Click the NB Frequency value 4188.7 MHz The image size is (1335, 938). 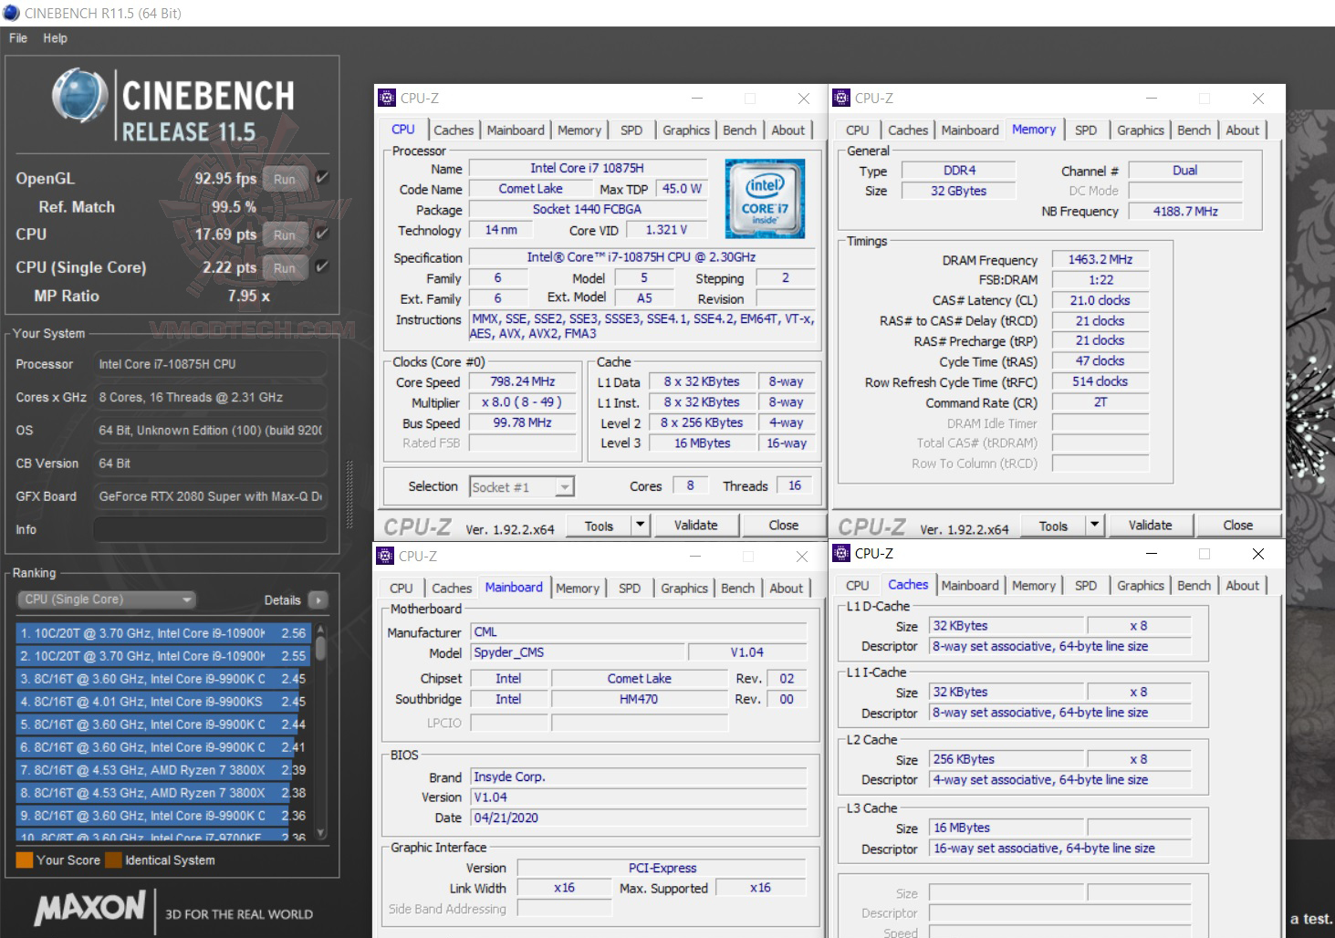[1185, 211]
